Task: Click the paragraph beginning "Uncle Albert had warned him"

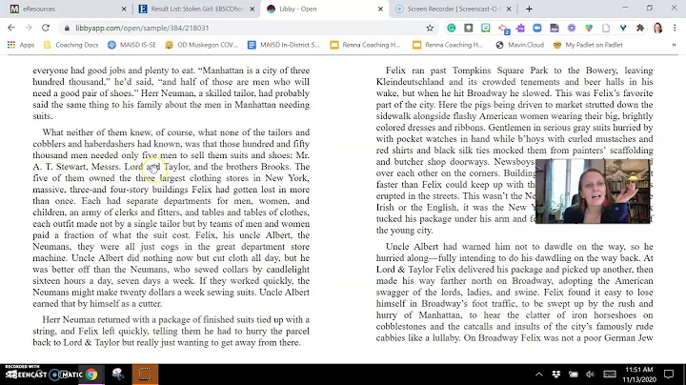Action: coord(514,293)
